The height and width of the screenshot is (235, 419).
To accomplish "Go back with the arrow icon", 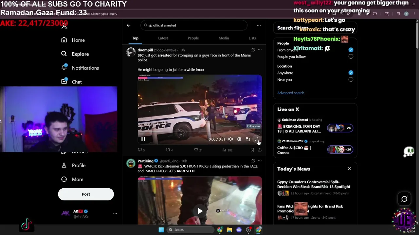I will point(129,25).
